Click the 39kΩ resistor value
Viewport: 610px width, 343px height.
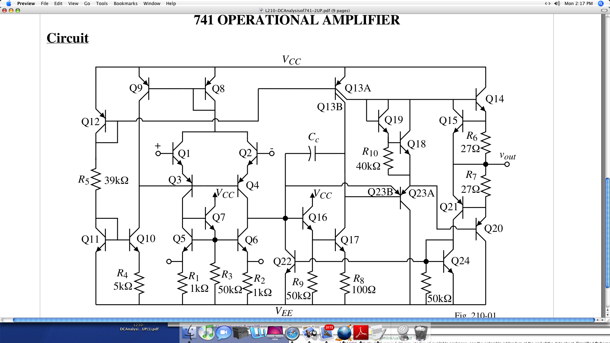point(116,180)
